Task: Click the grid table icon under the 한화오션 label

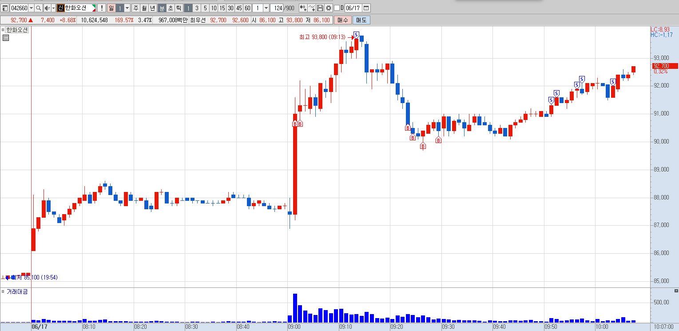Action: (6, 38)
